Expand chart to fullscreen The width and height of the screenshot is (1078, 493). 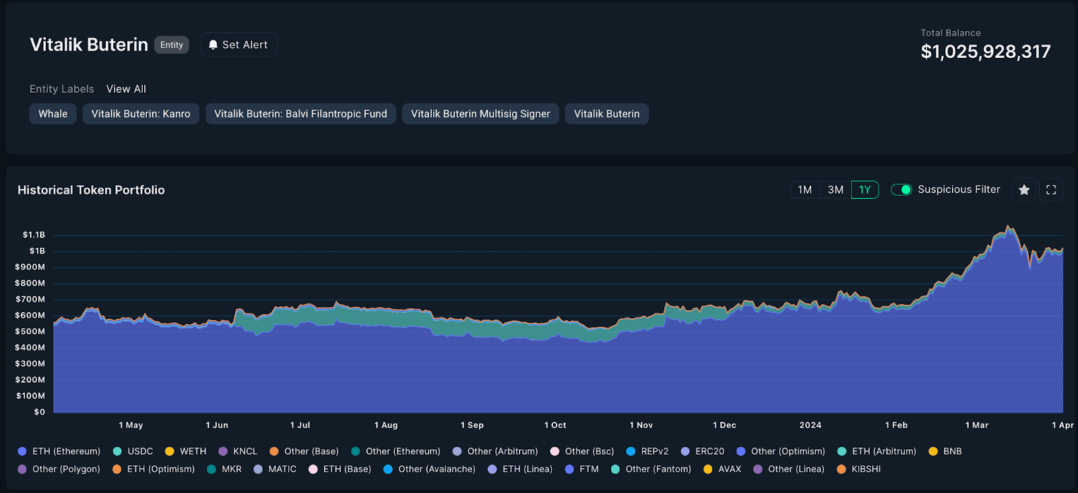(1051, 190)
